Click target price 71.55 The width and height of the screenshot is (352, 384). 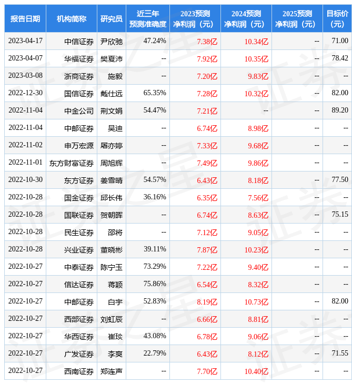coord(340,353)
